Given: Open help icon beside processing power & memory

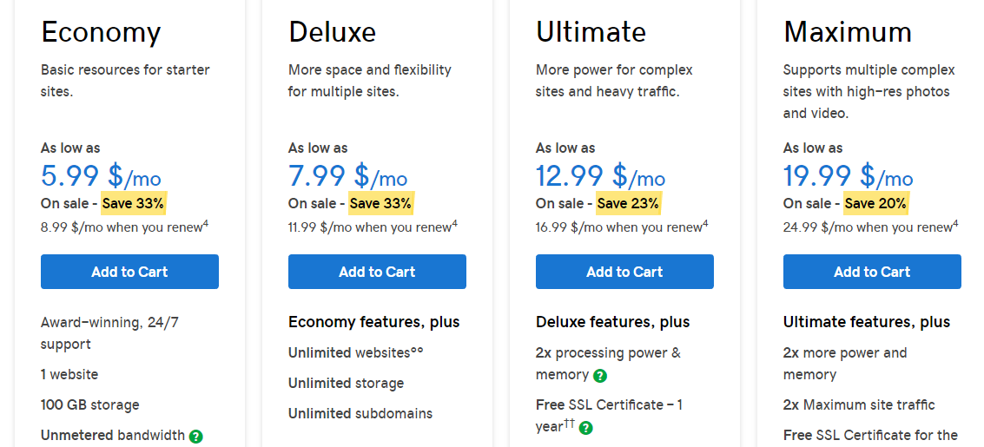Looking at the screenshot, I should [600, 376].
